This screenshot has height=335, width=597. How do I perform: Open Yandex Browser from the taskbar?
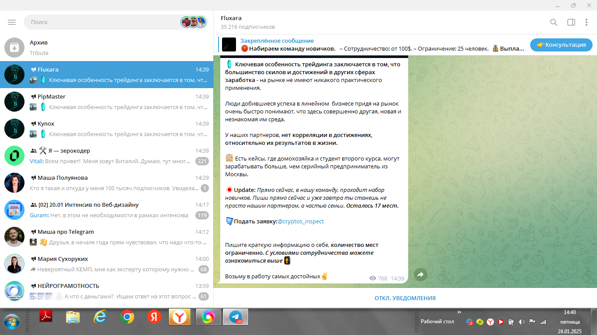click(180, 317)
